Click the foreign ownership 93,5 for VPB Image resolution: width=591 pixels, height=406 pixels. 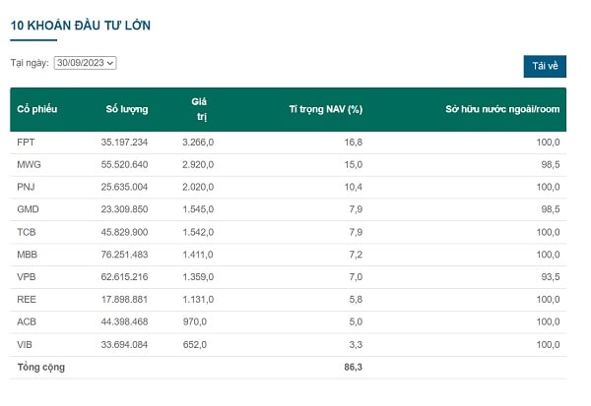click(x=551, y=277)
